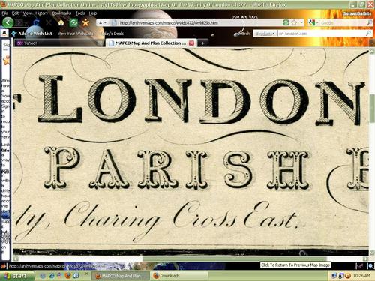
Task: Click the status bar zoom magnifier icon
Action: click(x=371, y=265)
